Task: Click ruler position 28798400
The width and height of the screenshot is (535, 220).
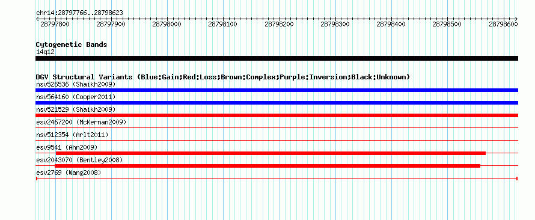Action: pyautogui.click(x=391, y=24)
